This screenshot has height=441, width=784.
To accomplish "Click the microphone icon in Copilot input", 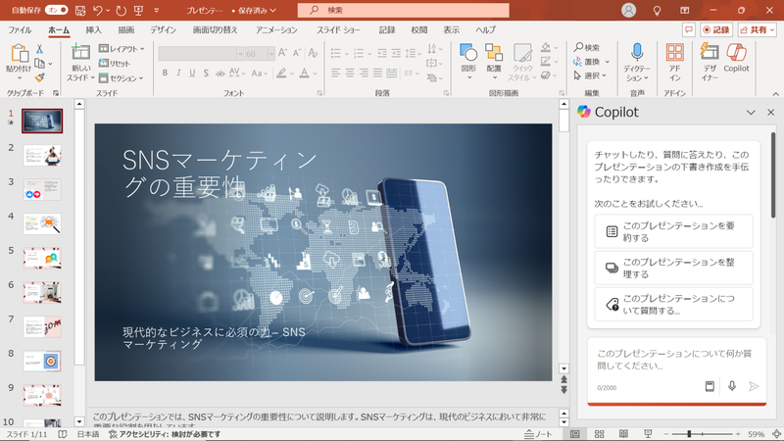I will pos(731,386).
